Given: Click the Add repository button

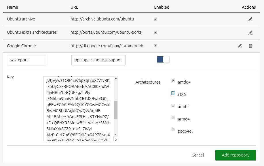Looking at the screenshot, I should point(235,155).
